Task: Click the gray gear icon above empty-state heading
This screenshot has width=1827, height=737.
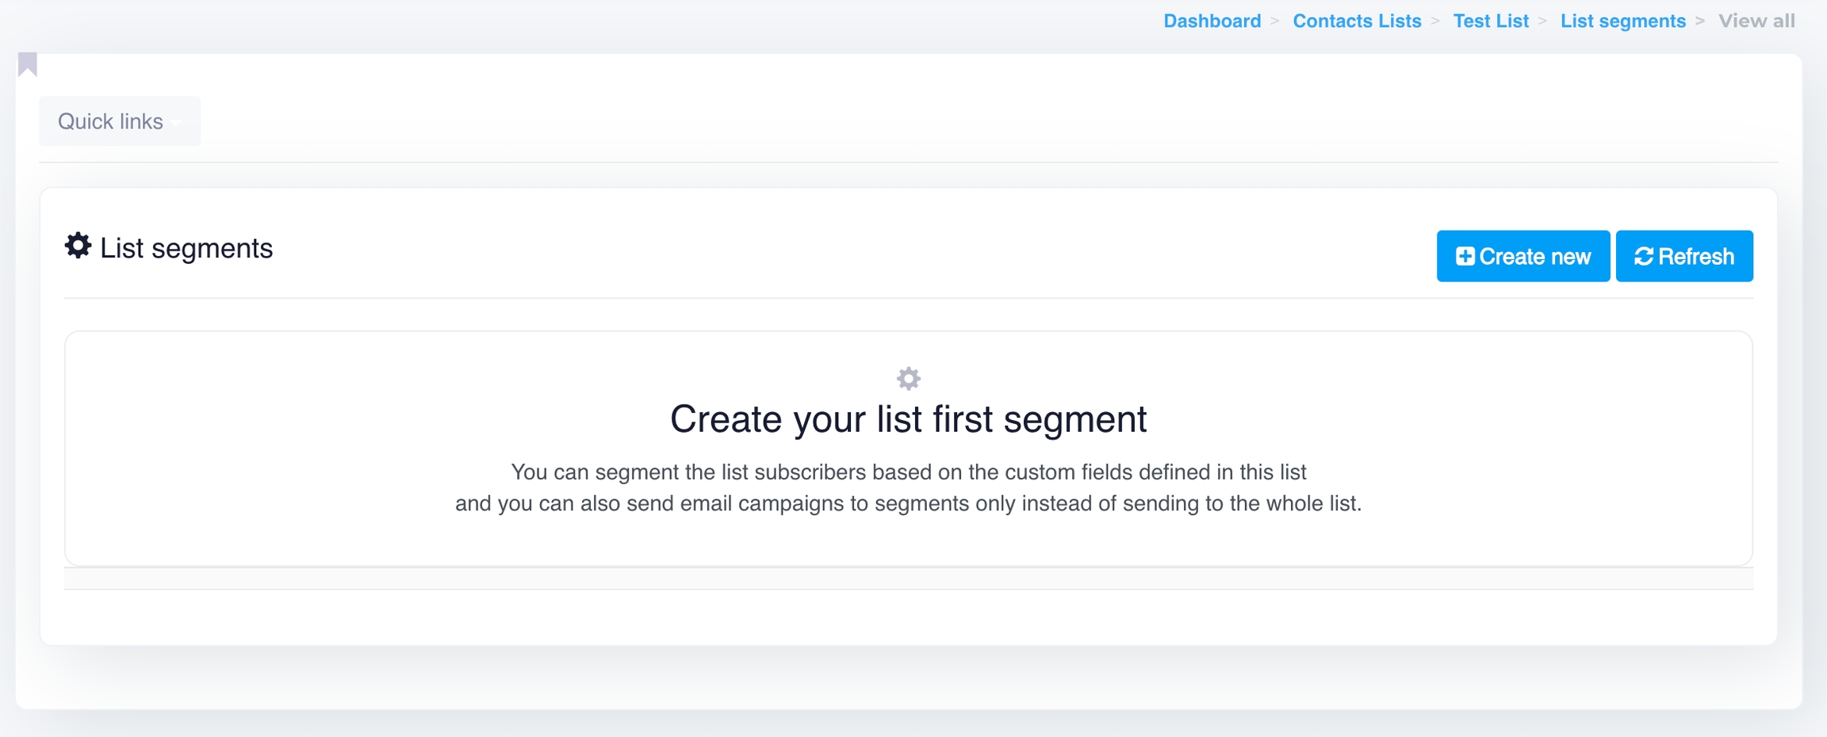Action: tap(908, 379)
